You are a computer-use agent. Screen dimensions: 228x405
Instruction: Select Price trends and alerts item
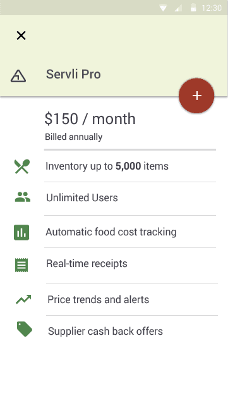tap(114, 299)
